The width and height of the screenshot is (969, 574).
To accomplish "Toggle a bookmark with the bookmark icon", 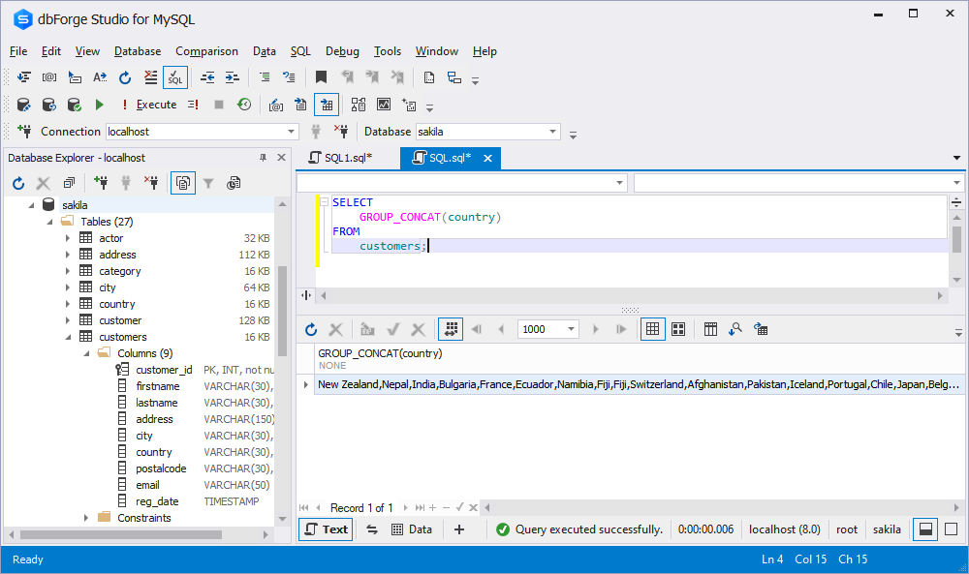I will (321, 77).
